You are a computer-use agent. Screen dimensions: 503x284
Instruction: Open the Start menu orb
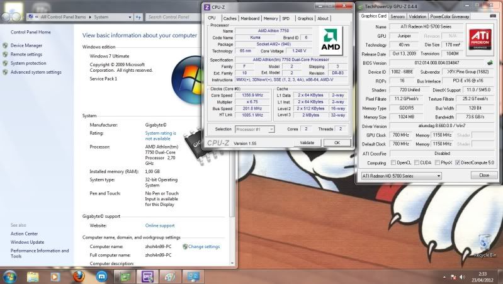9,276
